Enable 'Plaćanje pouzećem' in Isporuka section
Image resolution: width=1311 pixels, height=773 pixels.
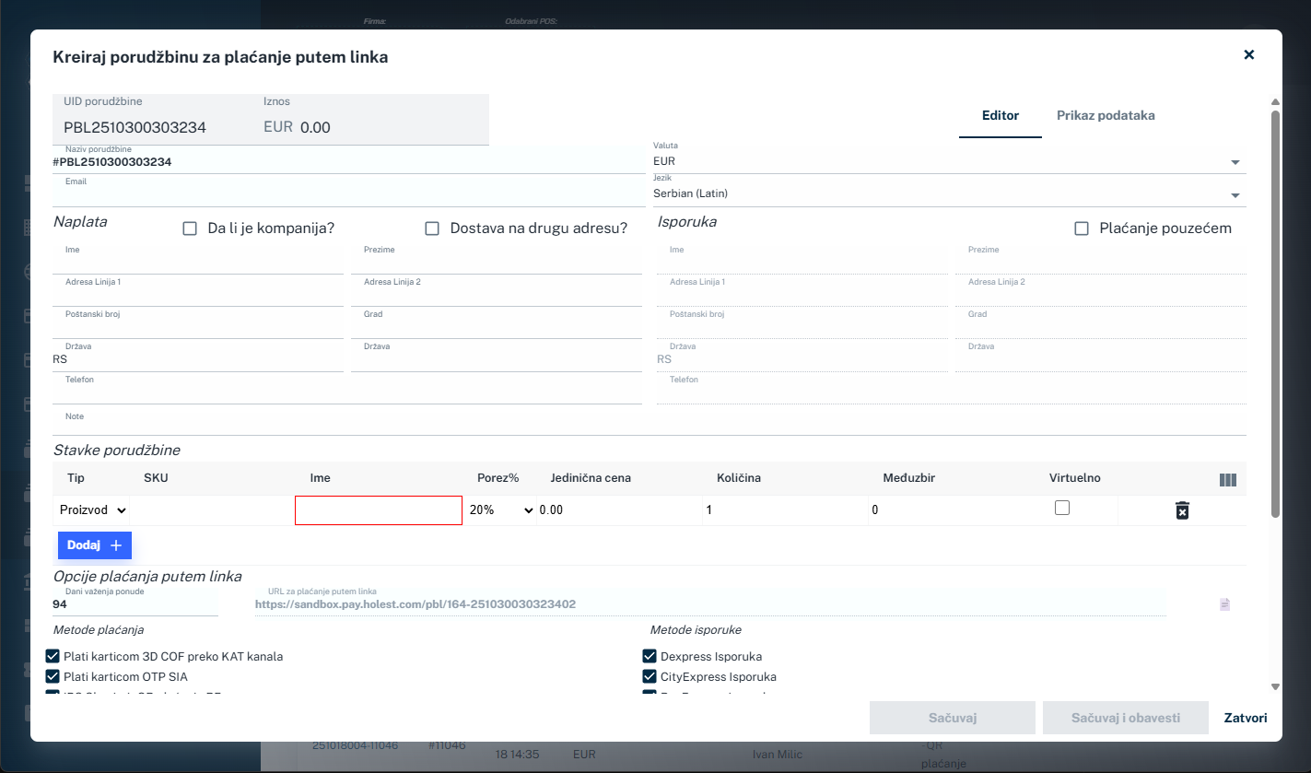[1082, 228]
